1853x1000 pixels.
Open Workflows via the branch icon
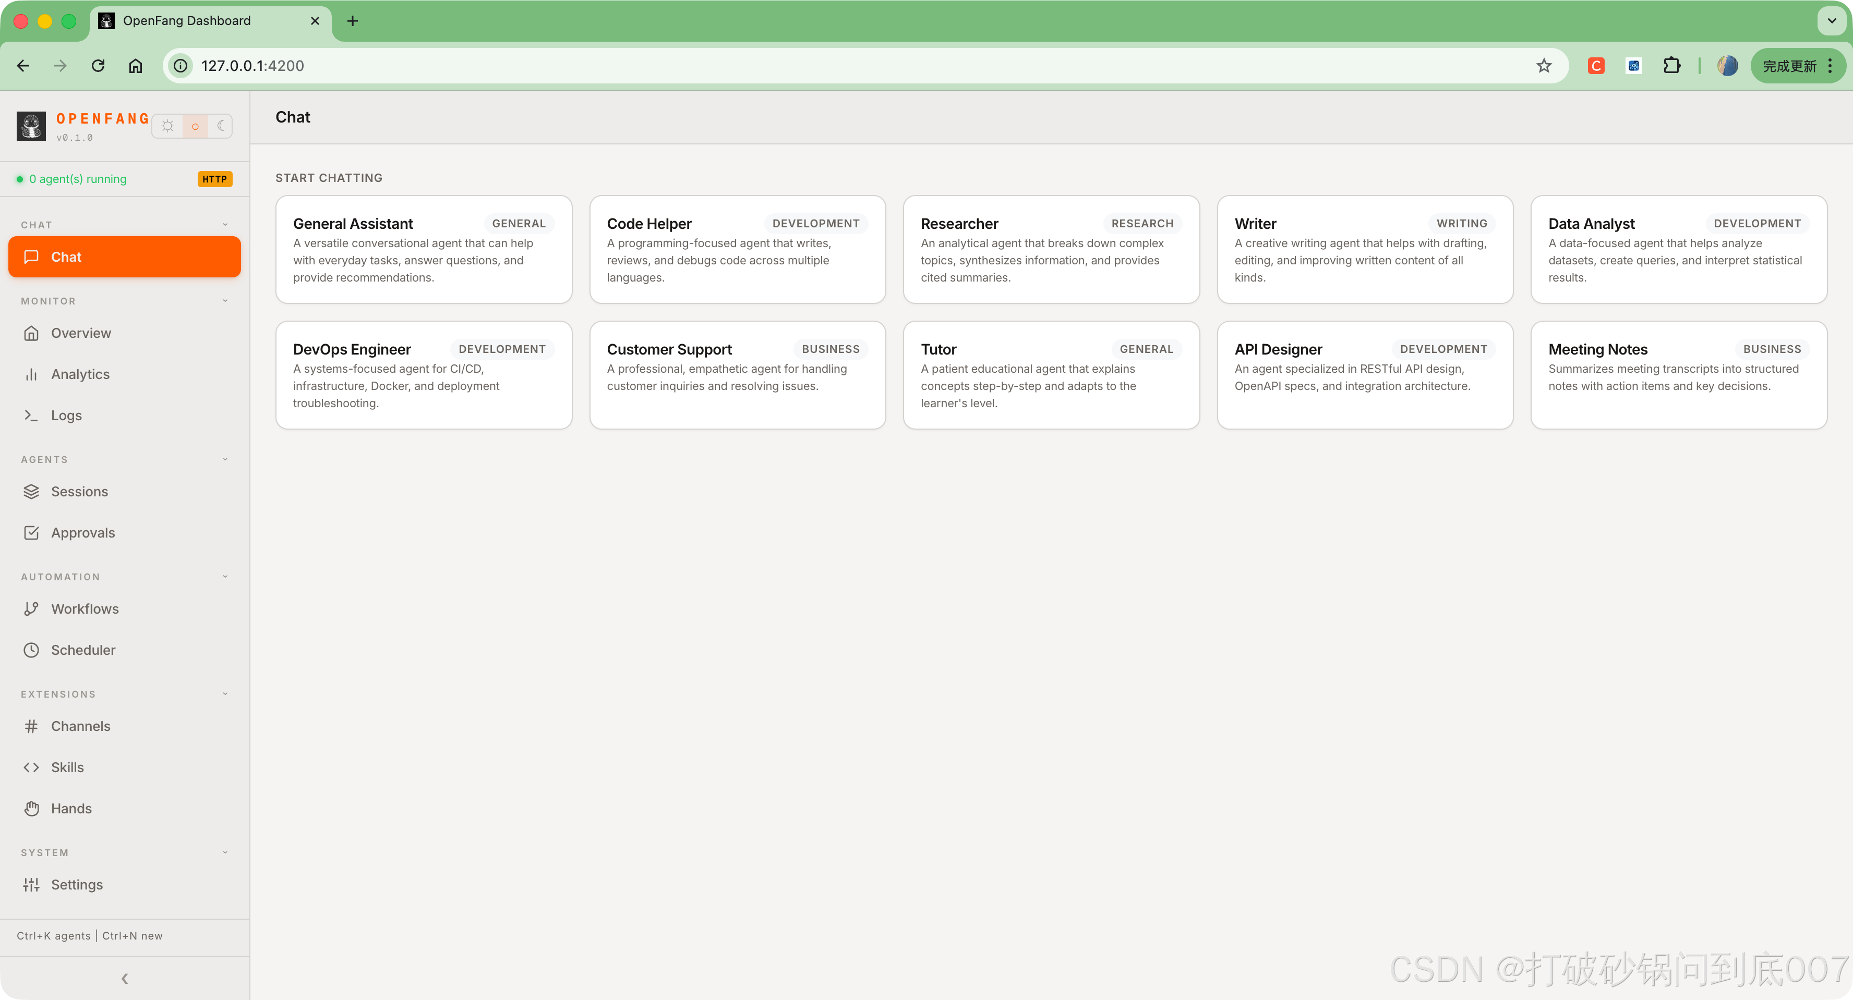(31, 609)
